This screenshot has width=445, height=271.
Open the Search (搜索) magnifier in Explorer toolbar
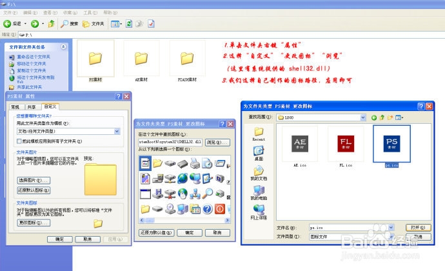[69, 24]
